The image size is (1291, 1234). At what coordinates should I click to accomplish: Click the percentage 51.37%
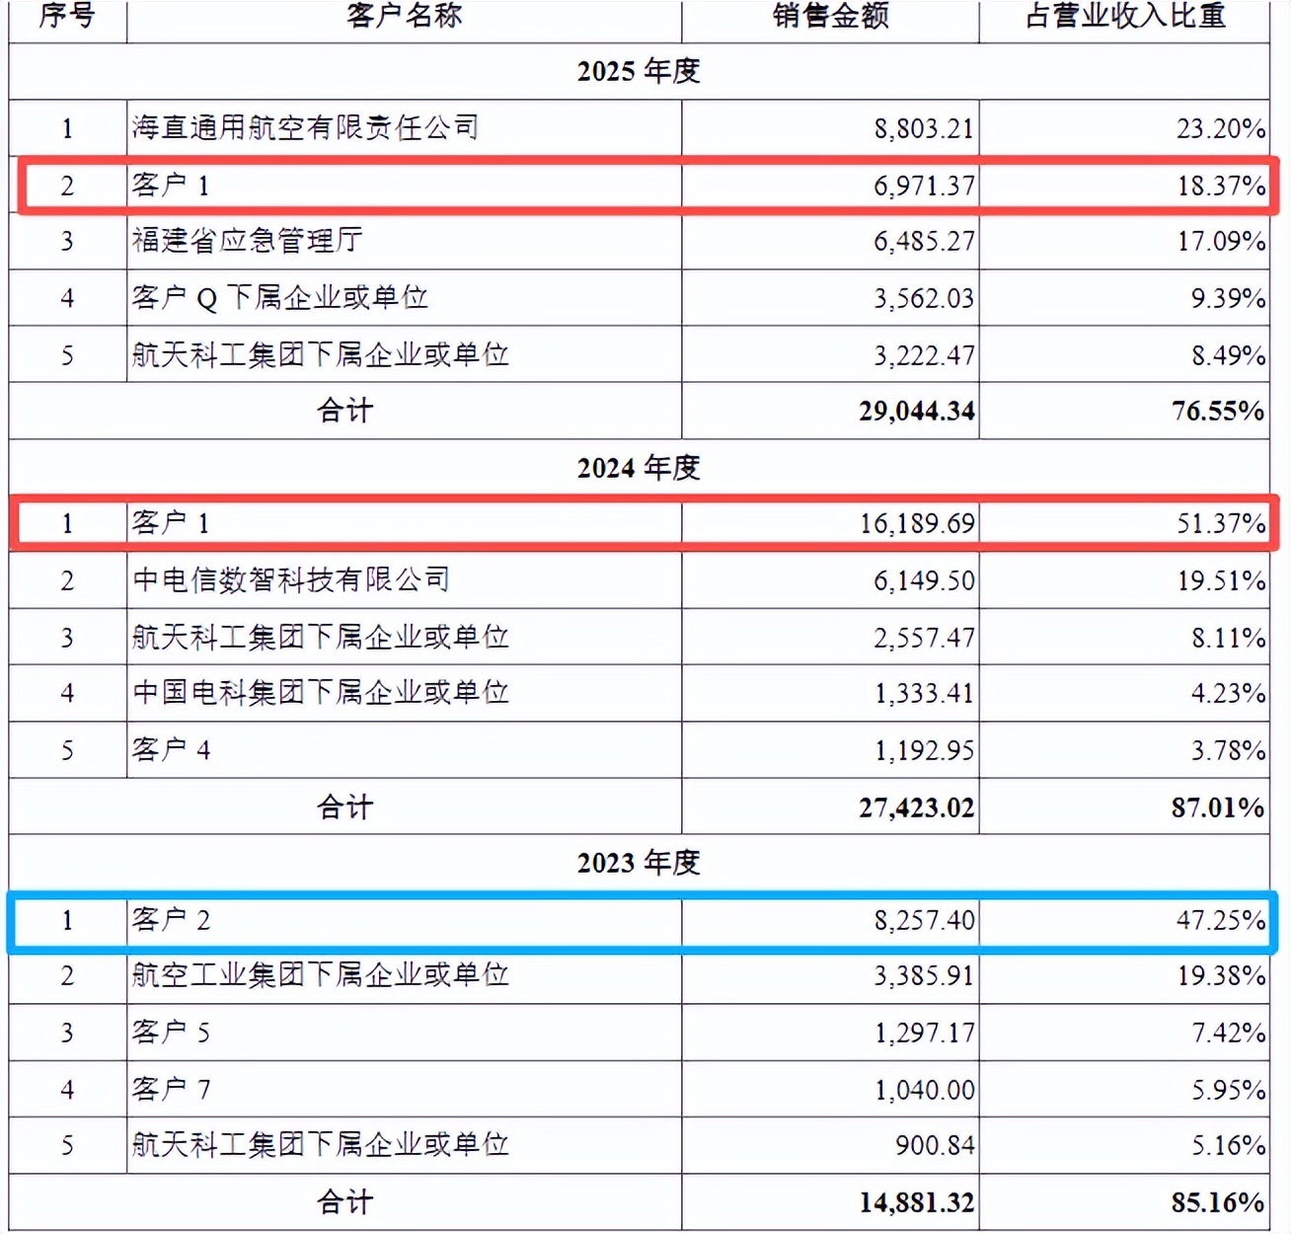1220,523
